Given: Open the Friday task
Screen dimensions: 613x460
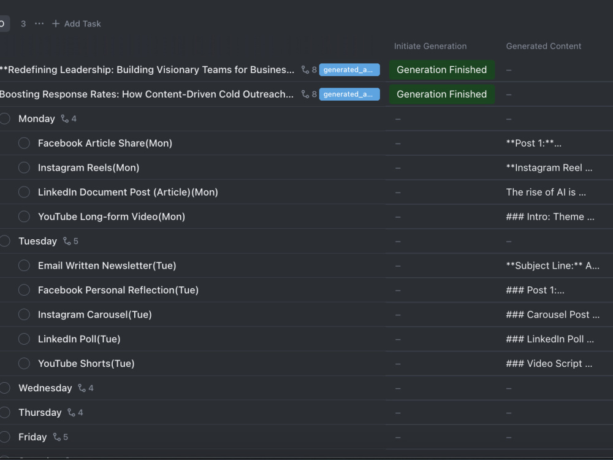Looking at the screenshot, I should [32, 437].
